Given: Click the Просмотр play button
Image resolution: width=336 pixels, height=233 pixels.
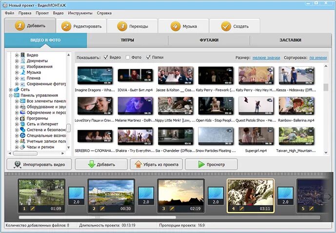Looking at the screenshot, I should click(x=211, y=164).
